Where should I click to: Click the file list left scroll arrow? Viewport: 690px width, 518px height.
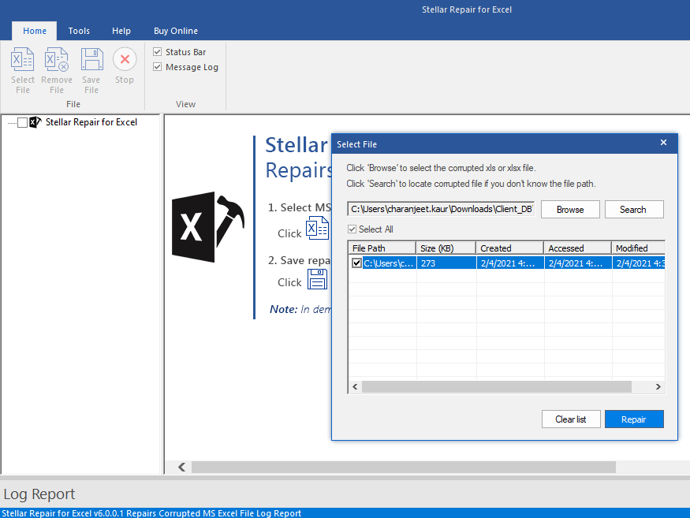[355, 387]
